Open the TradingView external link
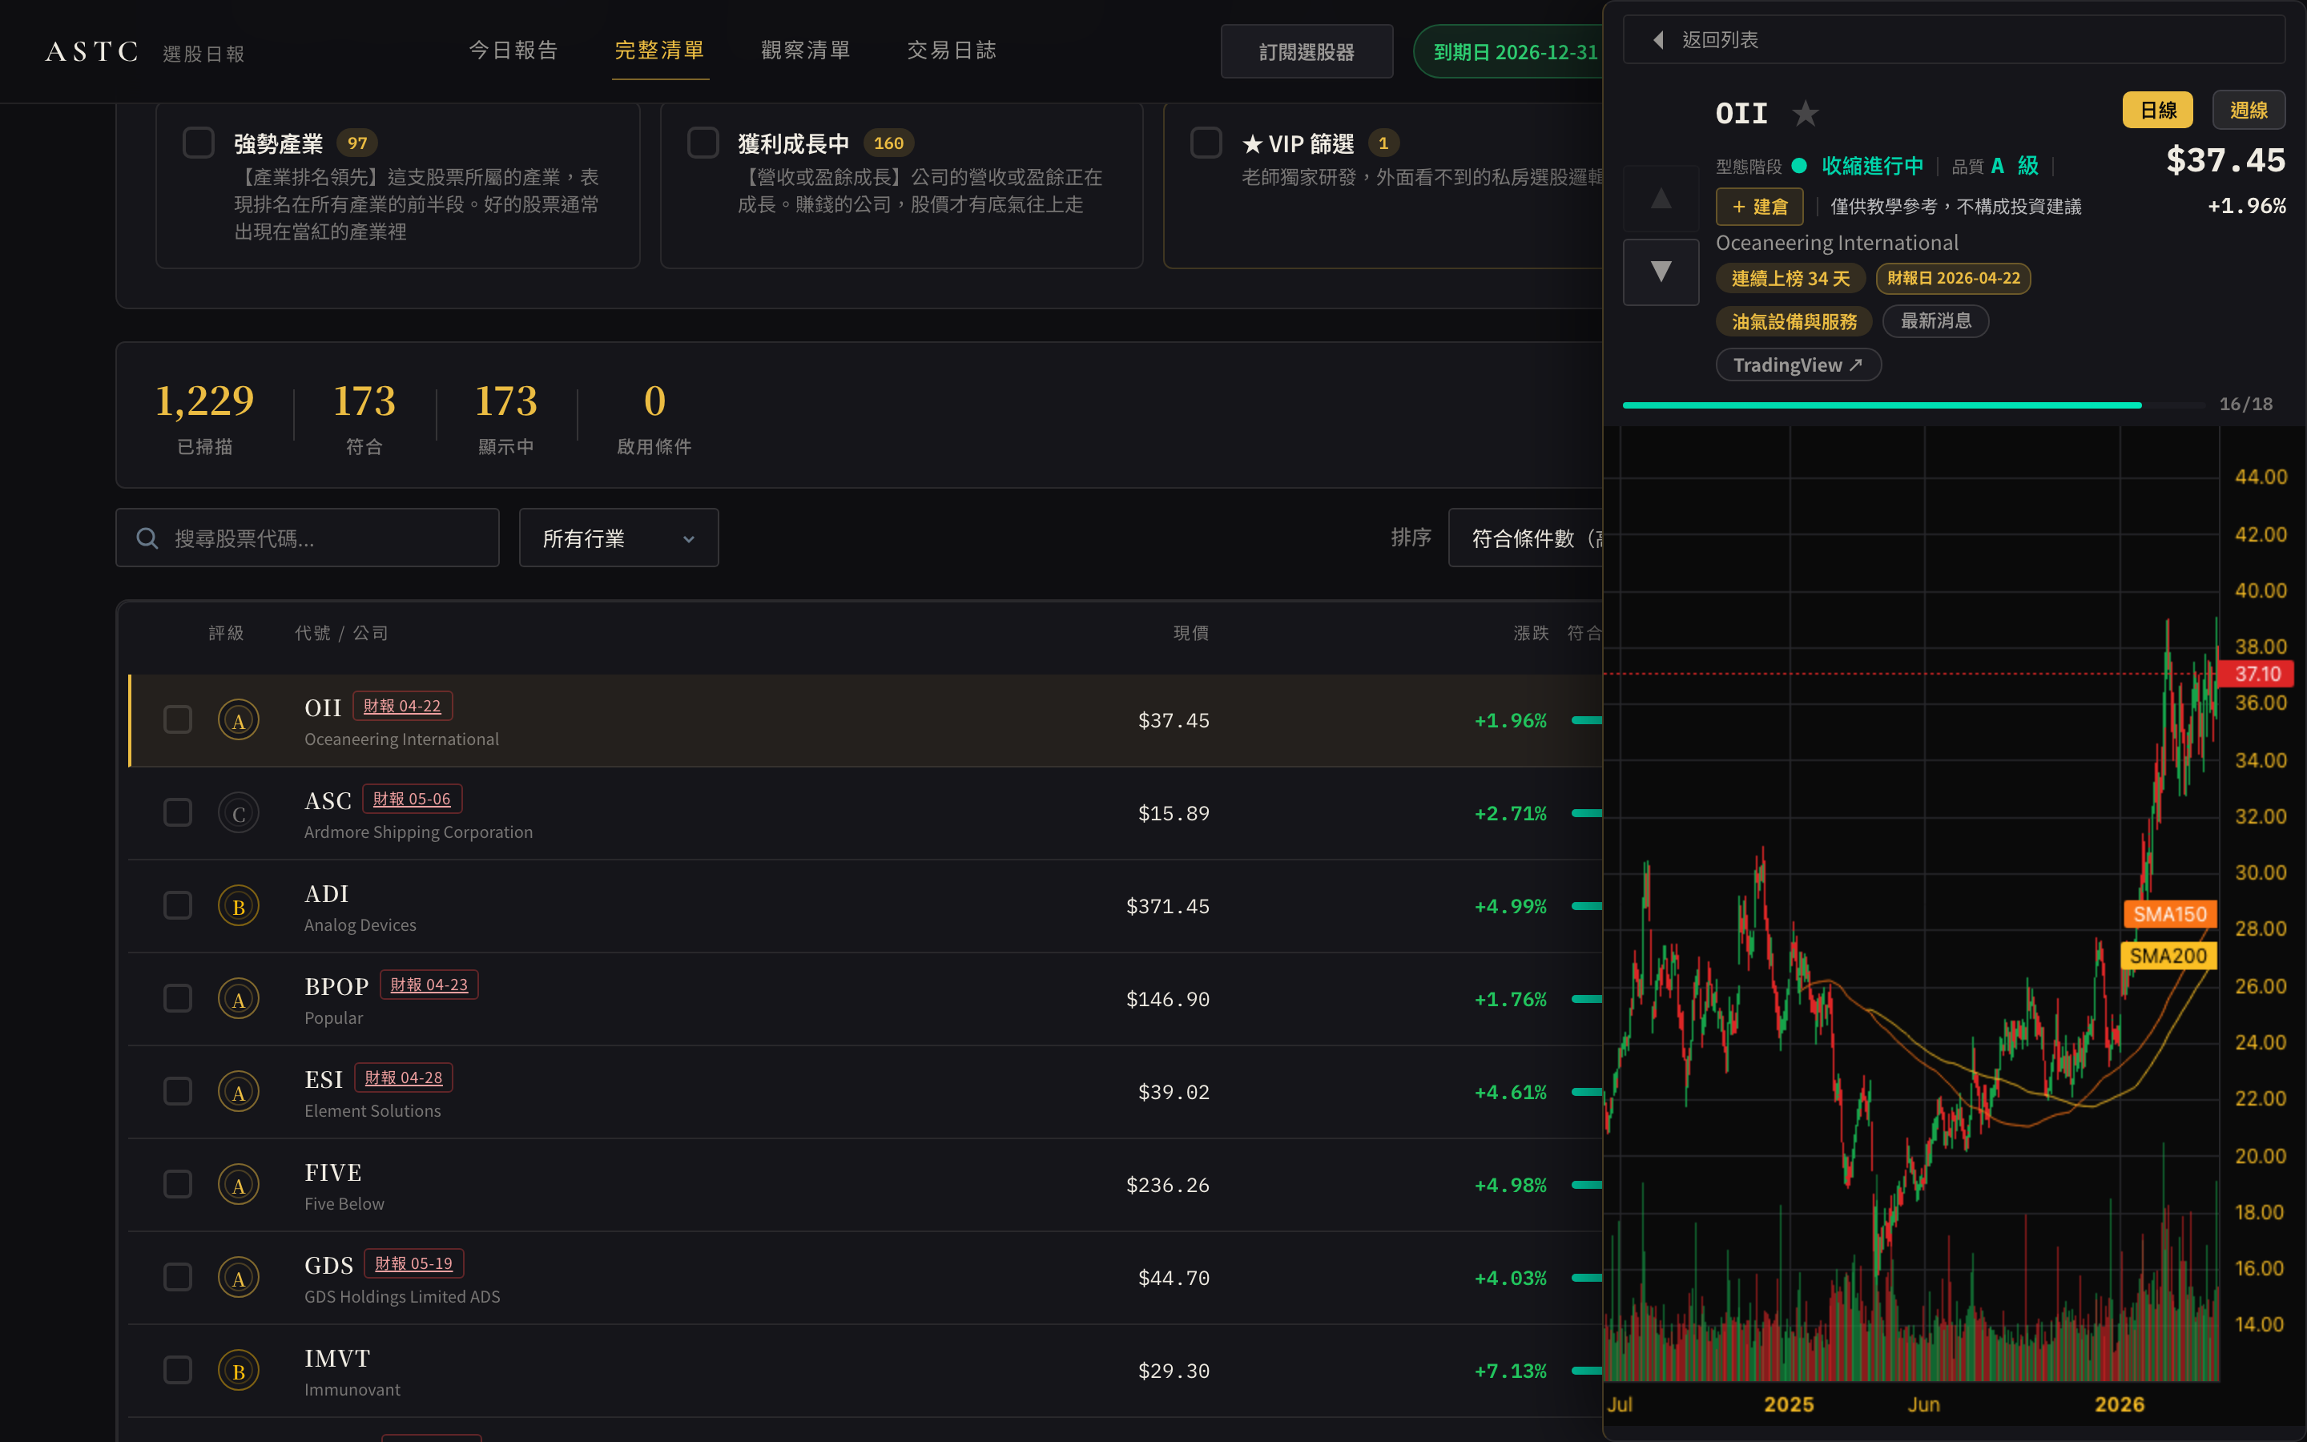 click(x=1798, y=365)
